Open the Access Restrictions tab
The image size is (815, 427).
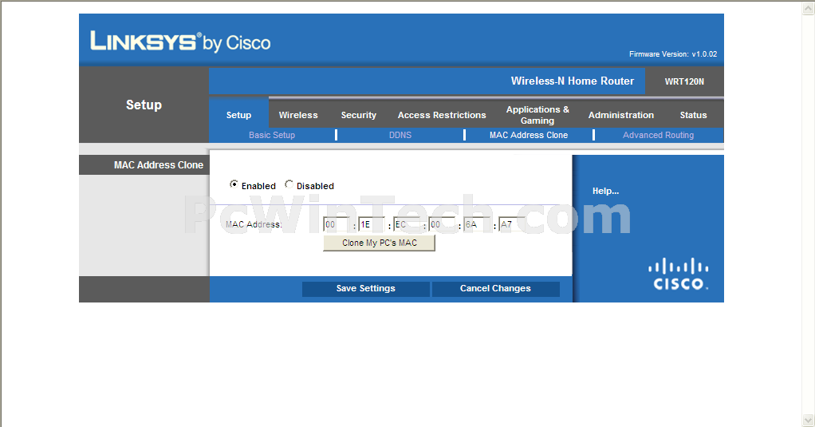(x=442, y=115)
